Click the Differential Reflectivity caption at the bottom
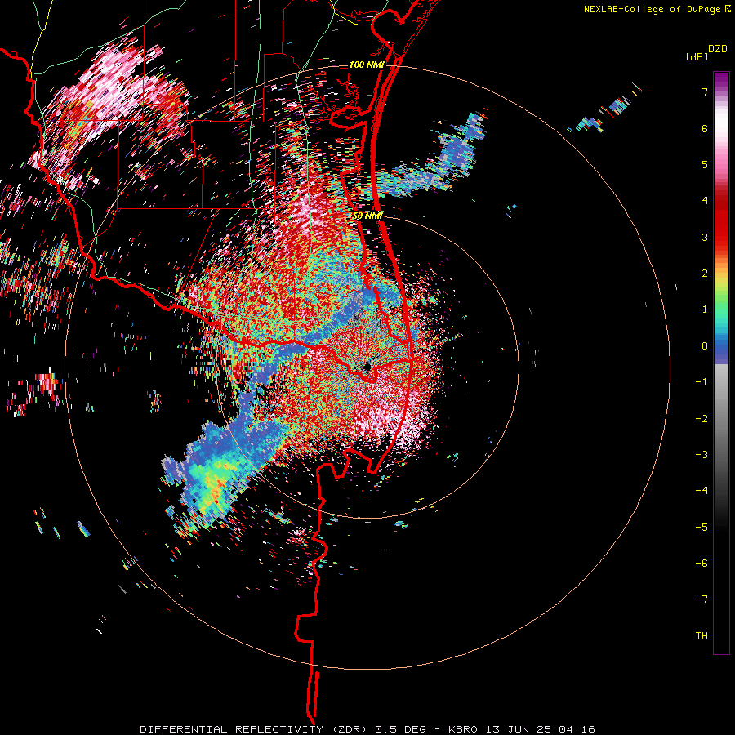This screenshot has height=735, width=735. click(367, 729)
